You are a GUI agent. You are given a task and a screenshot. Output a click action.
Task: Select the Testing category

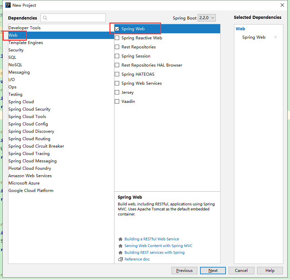point(61,94)
